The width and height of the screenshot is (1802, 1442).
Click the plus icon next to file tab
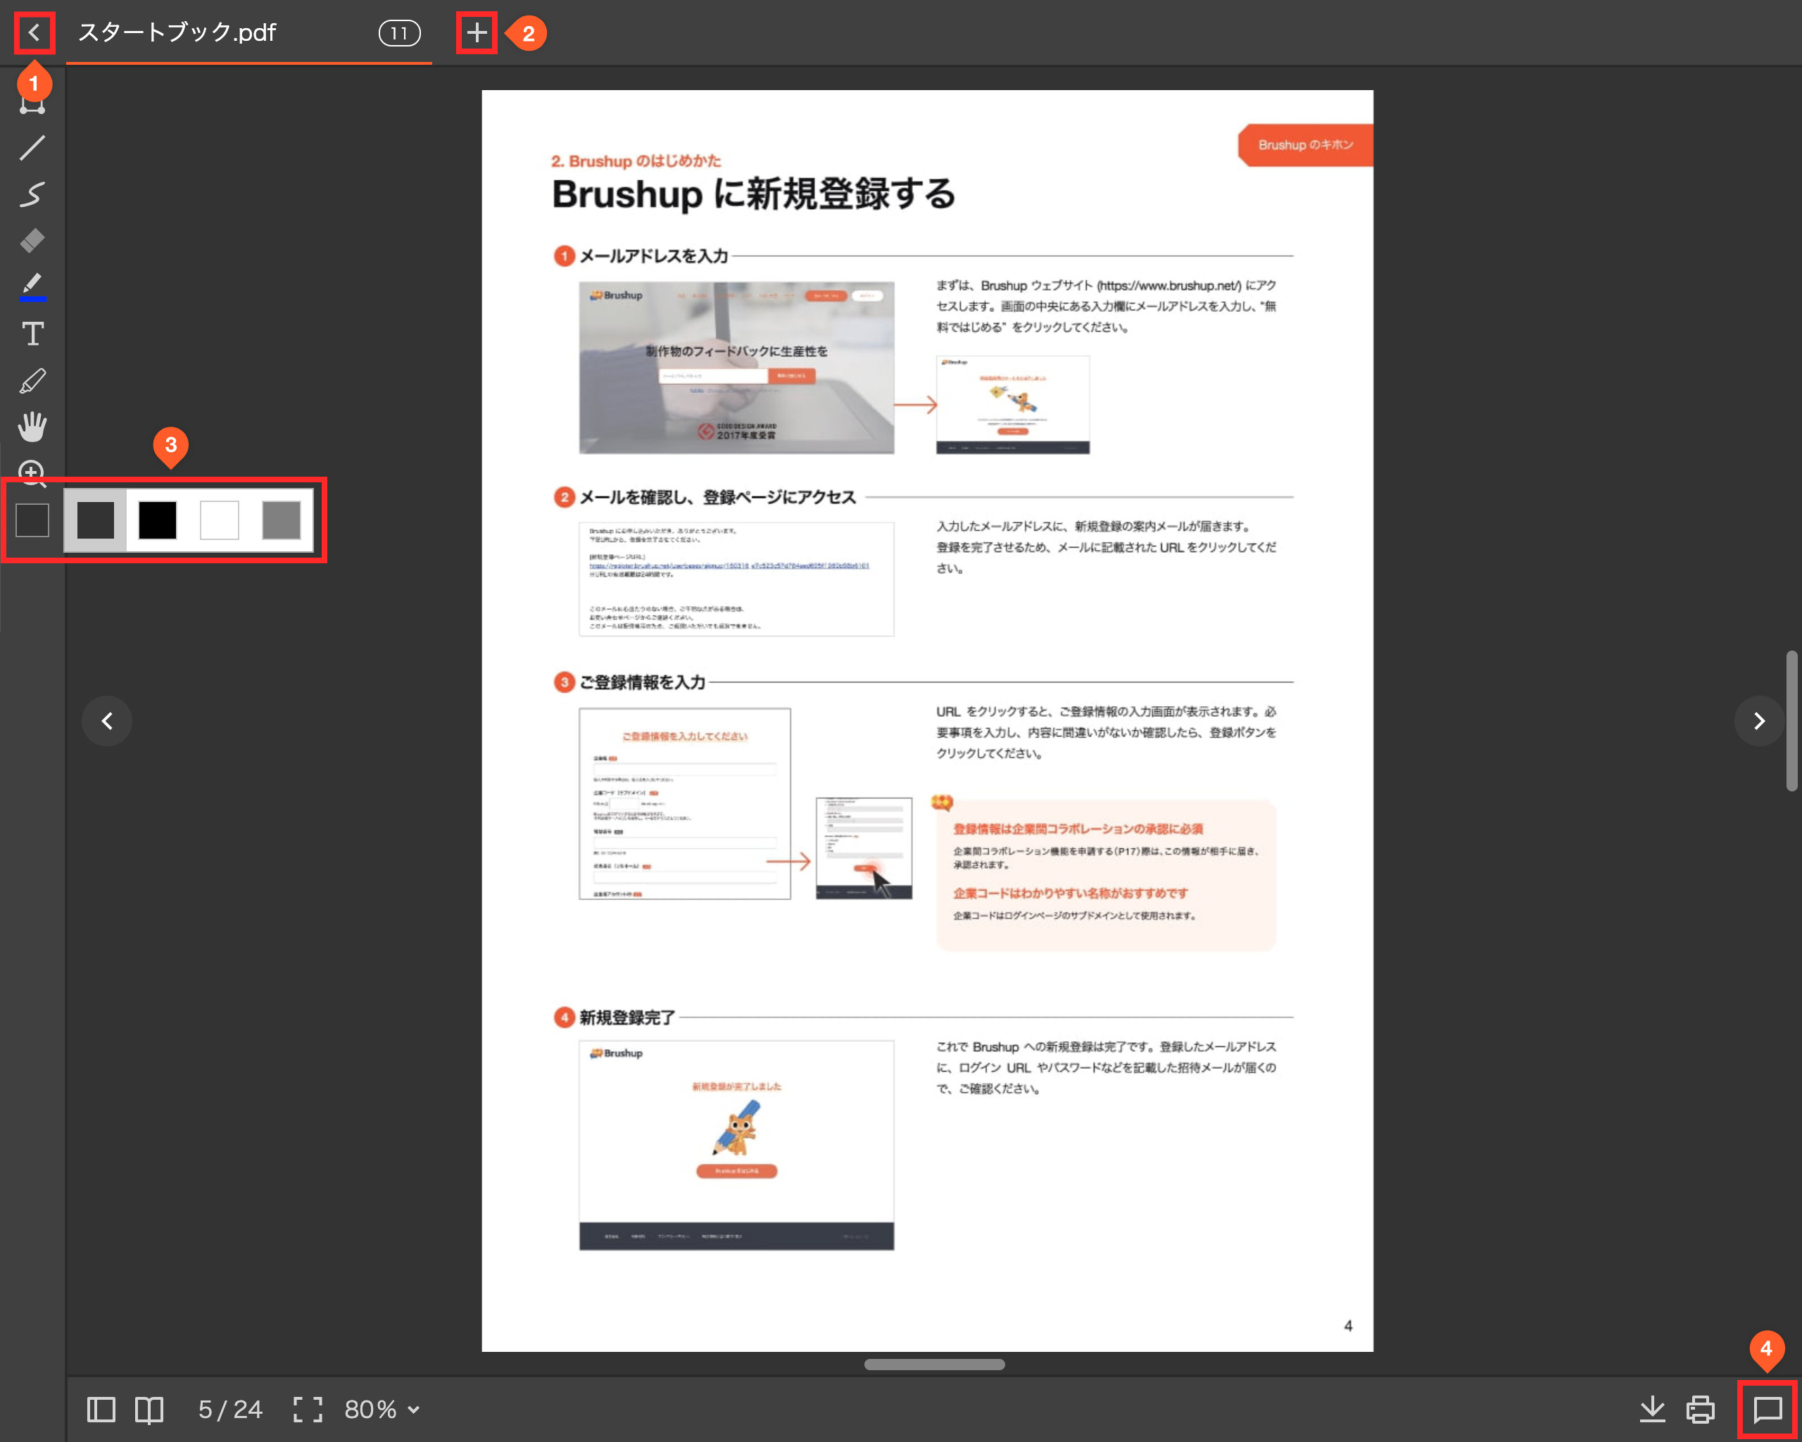pos(477,33)
